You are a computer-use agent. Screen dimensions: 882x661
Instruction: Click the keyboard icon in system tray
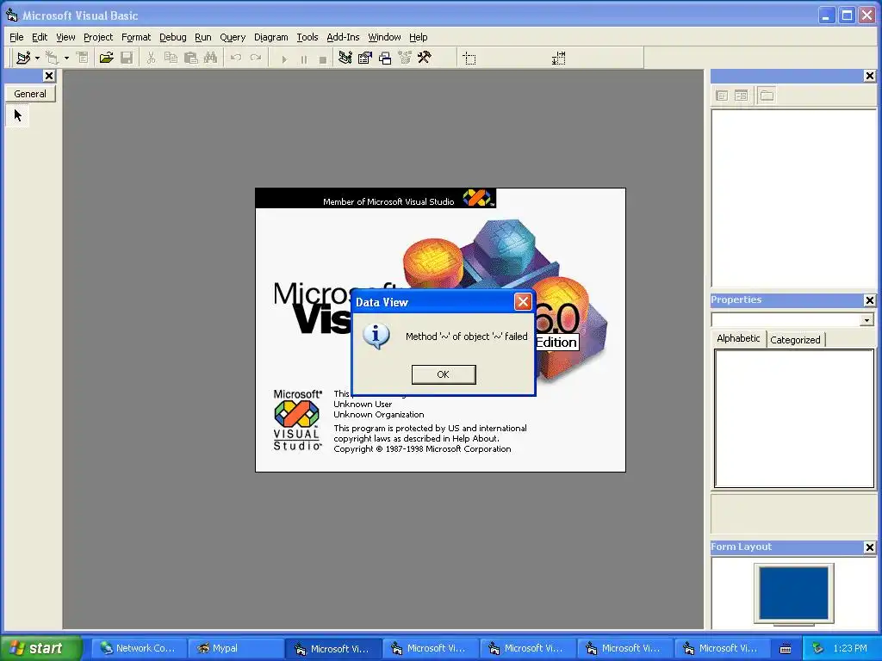pos(786,649)
